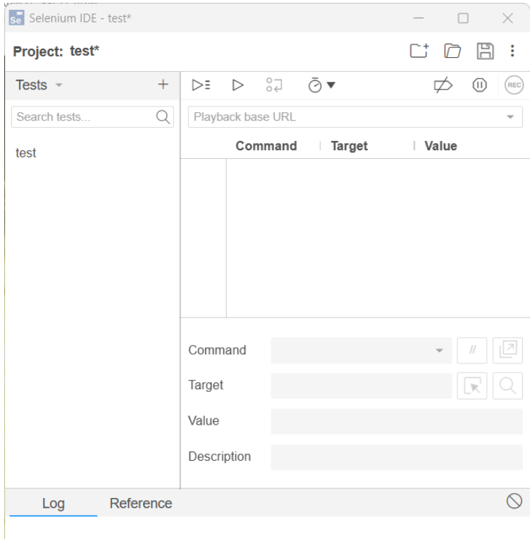The image size is (532, 539).
Task: Start recording with the REC button
Action: coord(512,85)
